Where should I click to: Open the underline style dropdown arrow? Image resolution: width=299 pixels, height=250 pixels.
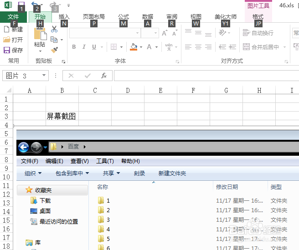coord(102,47)
